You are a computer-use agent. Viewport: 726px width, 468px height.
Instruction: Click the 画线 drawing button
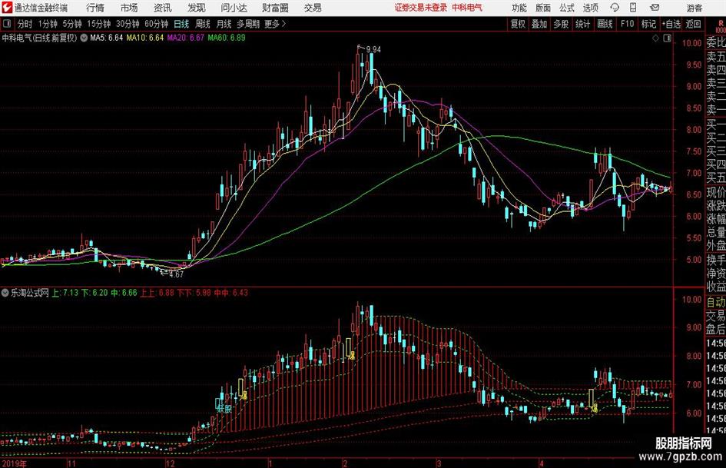click(605, 24)
